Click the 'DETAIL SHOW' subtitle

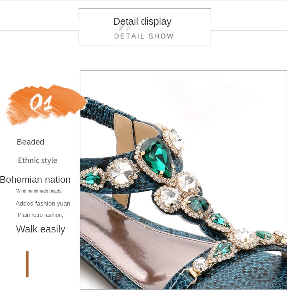[144, 36]
